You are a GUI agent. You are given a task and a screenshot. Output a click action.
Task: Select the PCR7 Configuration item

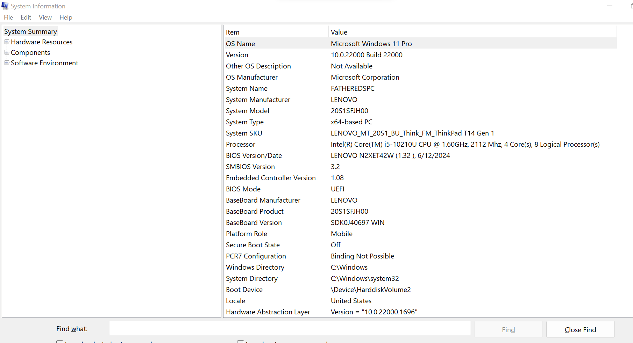tap(256, 256)
